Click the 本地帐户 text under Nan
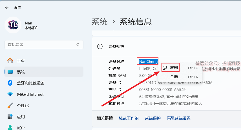Viewport: 241px width, 130px height. coord(32,28)
